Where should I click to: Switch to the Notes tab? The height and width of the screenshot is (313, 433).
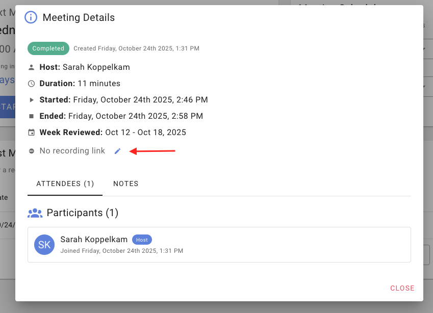125,184
